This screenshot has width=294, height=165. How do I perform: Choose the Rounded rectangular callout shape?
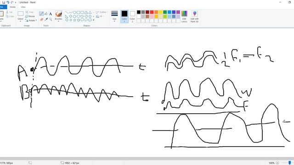pos(82,20)
